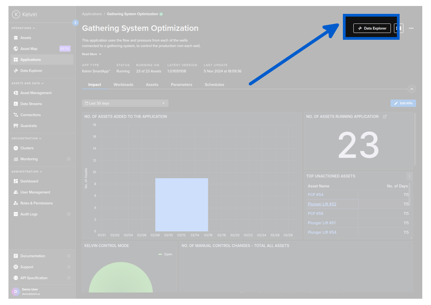This screenshot has width=431, height=305.
Task: Click the Roles & Permissions icon
Action: pyautogui.click(x=16, y=203)
